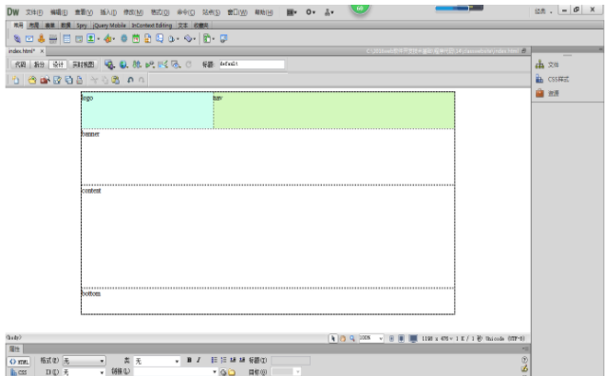
Task: Open the 文件(F) menu
Action: [x=34, y=12]
